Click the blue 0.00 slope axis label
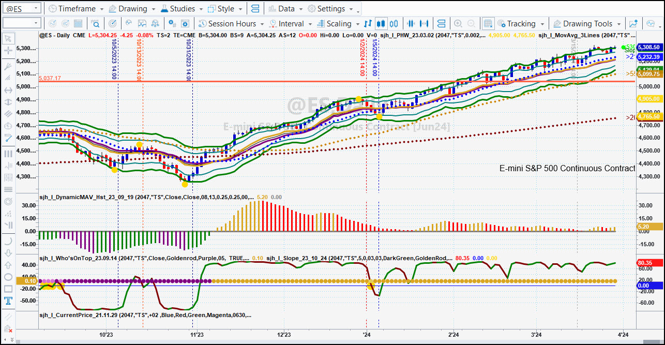This screenshot has height=345, width=665. (x=649, y=286)
